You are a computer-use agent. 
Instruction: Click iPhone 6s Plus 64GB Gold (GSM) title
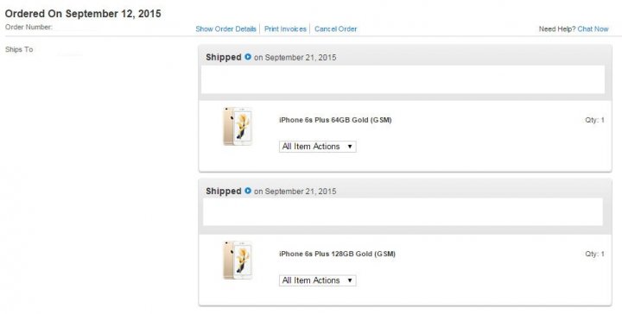[335, 120]
